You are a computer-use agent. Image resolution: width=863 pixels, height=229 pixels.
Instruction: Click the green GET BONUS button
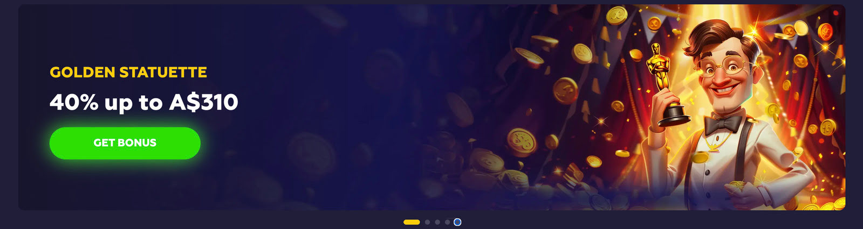click(x=125, y=143)
